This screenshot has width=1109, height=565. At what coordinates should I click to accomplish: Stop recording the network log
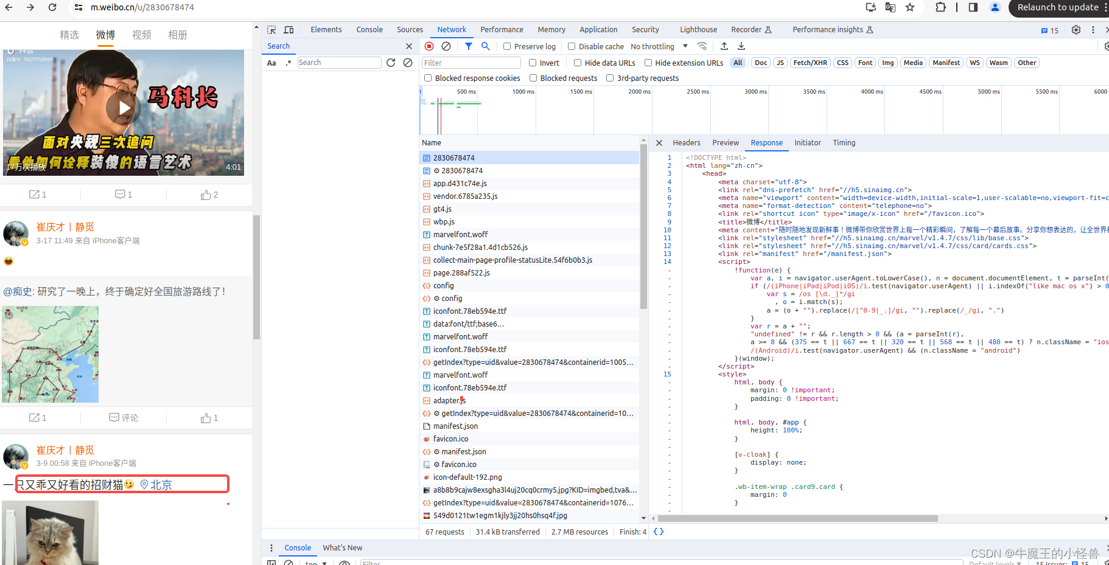429,46
